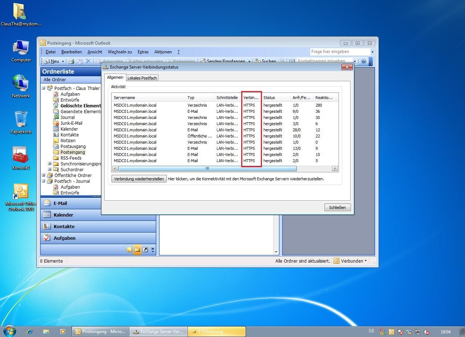Expand the Suchordner tree node

pos(50,169)
